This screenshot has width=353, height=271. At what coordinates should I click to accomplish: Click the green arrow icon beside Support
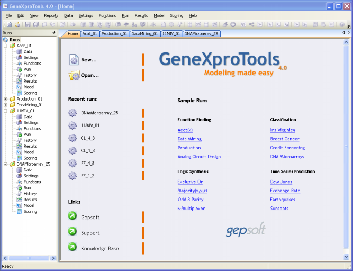point(73,231)
